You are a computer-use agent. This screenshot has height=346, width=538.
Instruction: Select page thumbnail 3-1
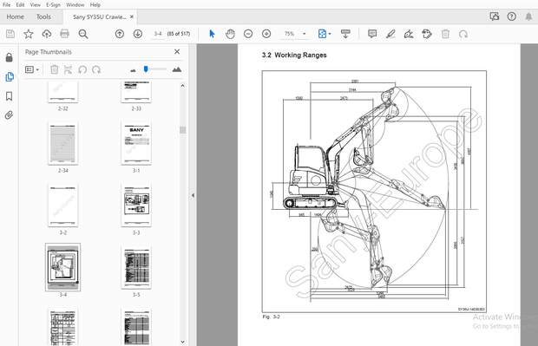136,143
